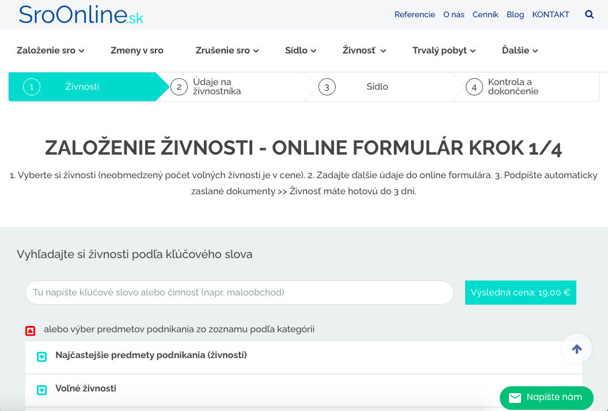Collapse category list using red arrow icon
The height and width of the screenshot is (411, 608).
coord(31,331)
